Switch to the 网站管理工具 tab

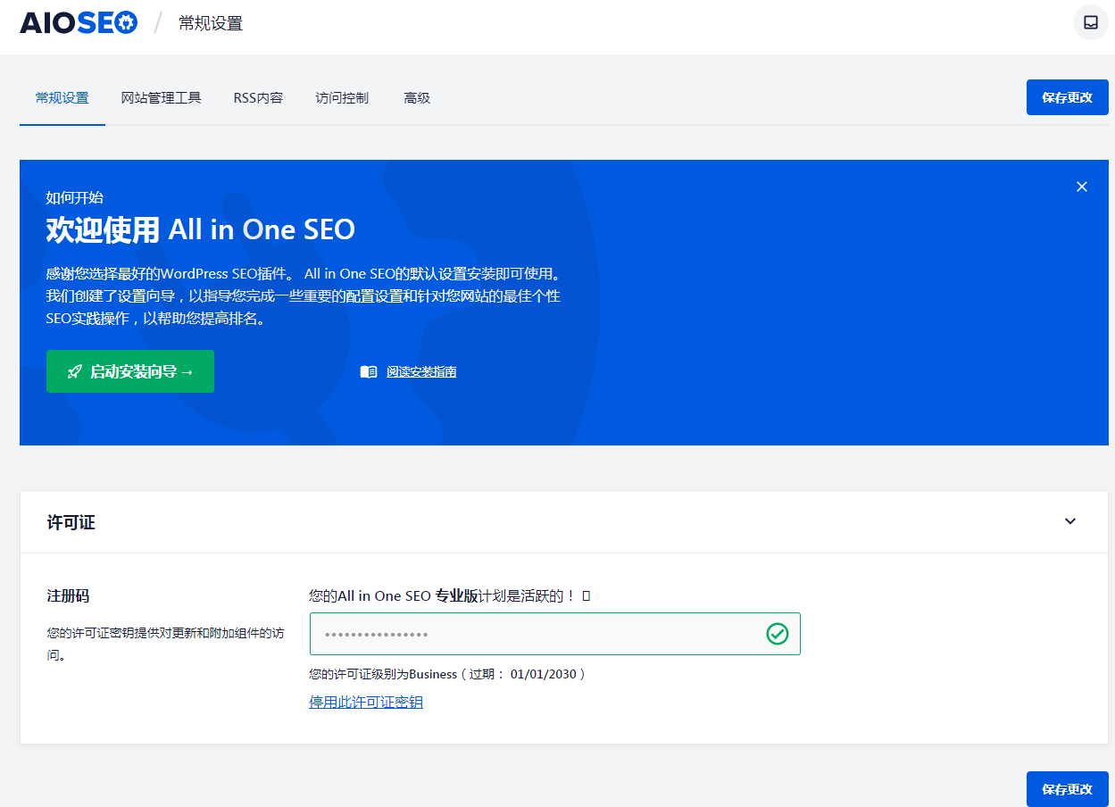point(162,97)
